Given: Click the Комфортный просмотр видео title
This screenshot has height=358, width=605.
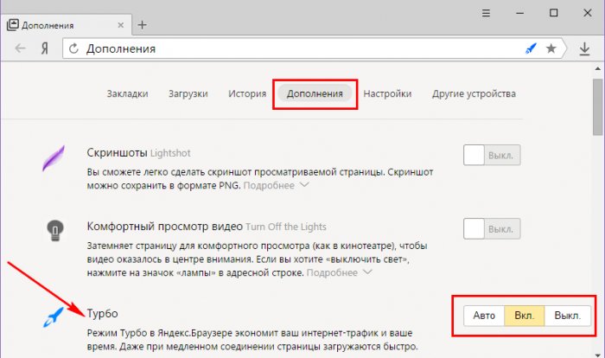Looking at the screenshot, I should (165, 227).
